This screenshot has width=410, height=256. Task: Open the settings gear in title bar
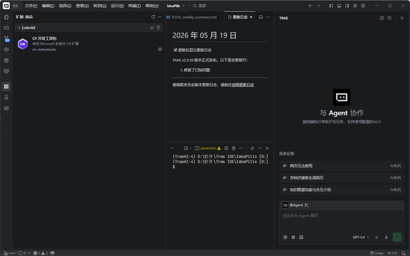[x=355, y=6]
